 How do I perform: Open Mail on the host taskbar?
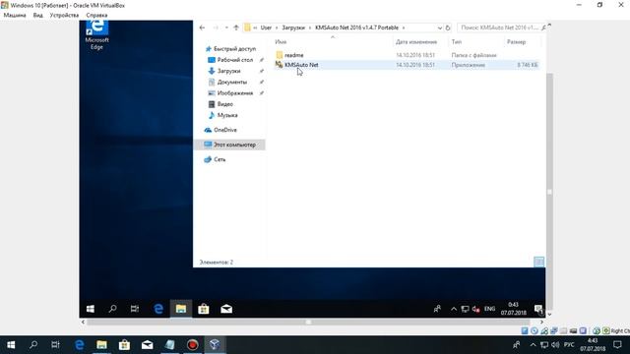147,345
